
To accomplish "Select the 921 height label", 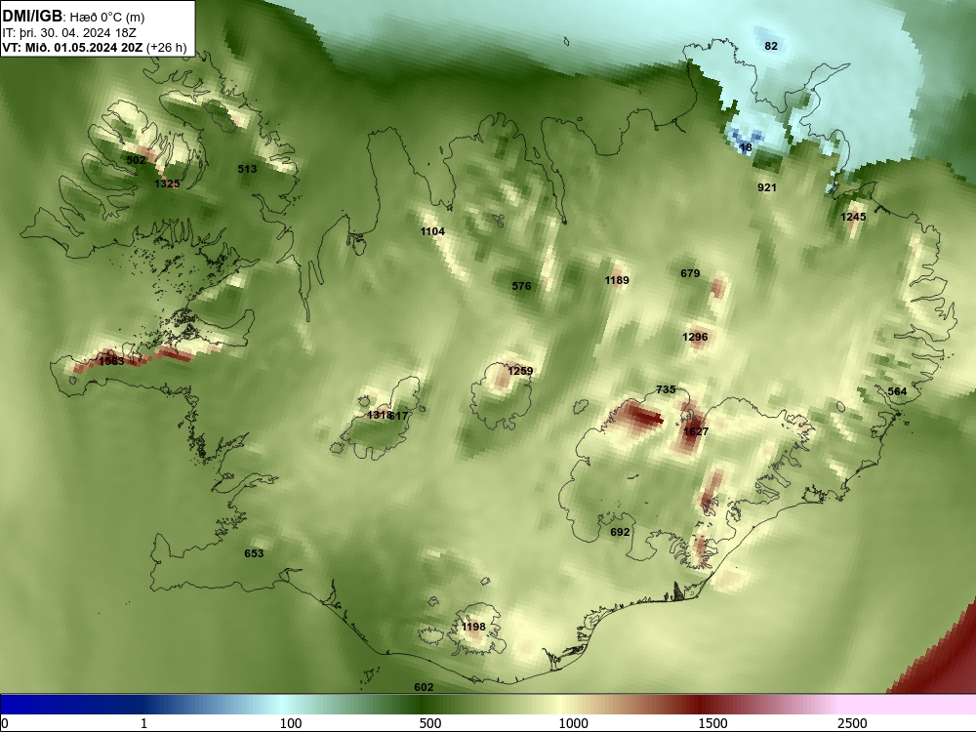I will pos(767,187).
